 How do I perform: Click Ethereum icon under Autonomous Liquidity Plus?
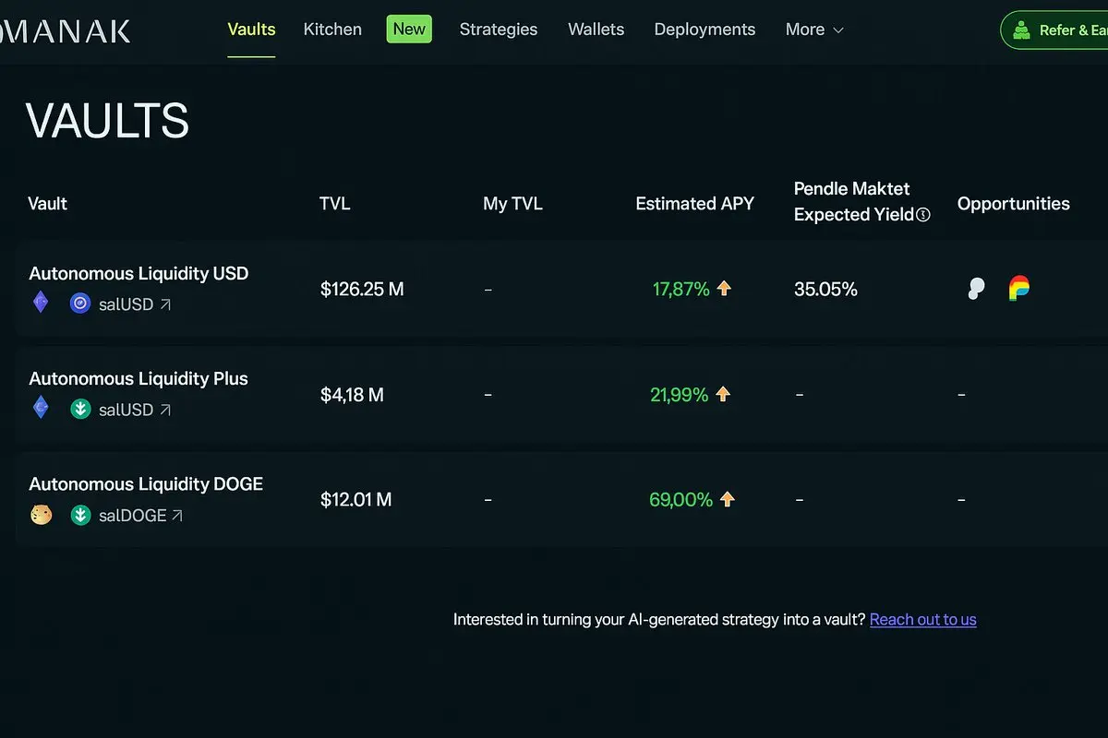coord(41,408)
